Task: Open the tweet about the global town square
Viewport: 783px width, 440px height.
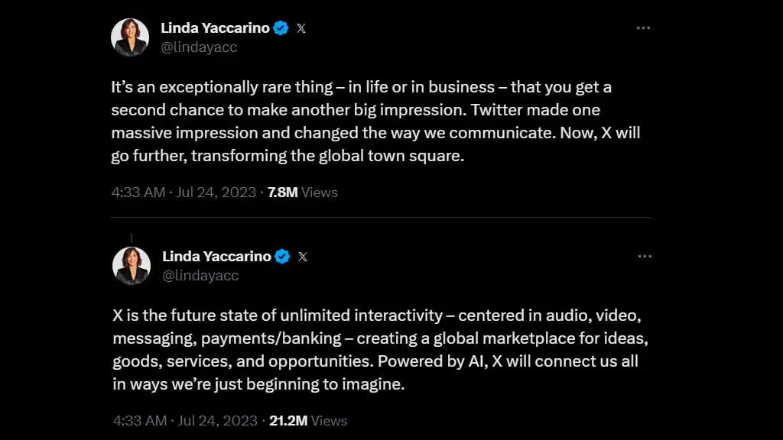Action: click(375, 121)
